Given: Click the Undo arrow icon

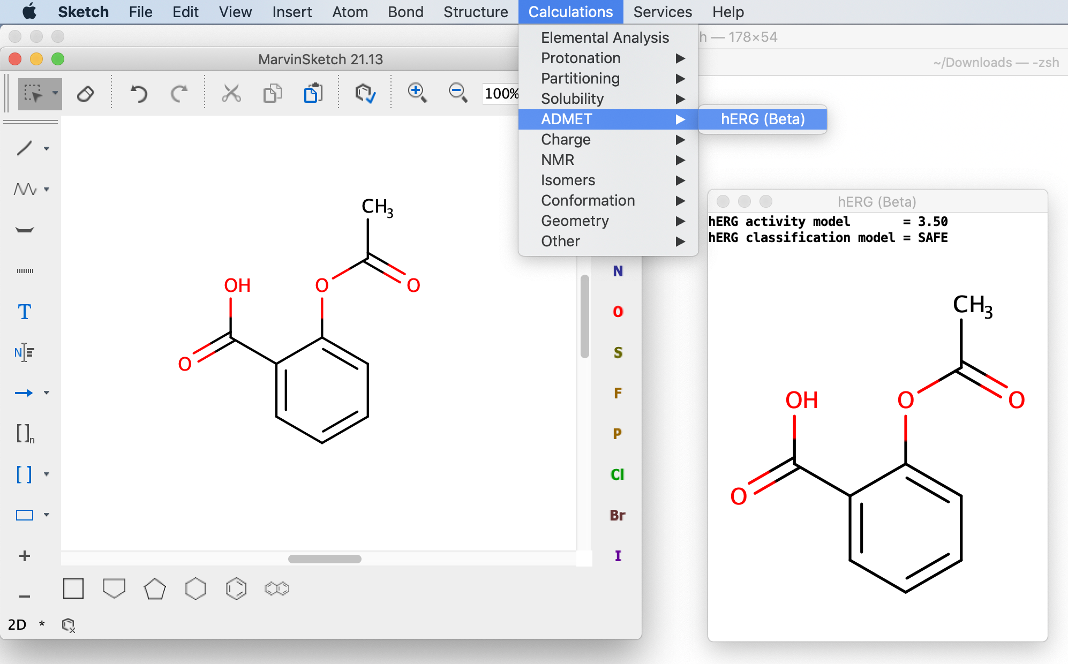Looking at the screenshot, I should (138, 94).
